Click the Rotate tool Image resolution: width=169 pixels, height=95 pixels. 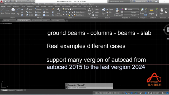(38, 9)
